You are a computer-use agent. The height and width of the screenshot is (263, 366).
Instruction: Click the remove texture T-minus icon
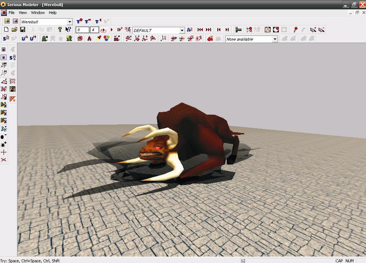coord(88,21)
